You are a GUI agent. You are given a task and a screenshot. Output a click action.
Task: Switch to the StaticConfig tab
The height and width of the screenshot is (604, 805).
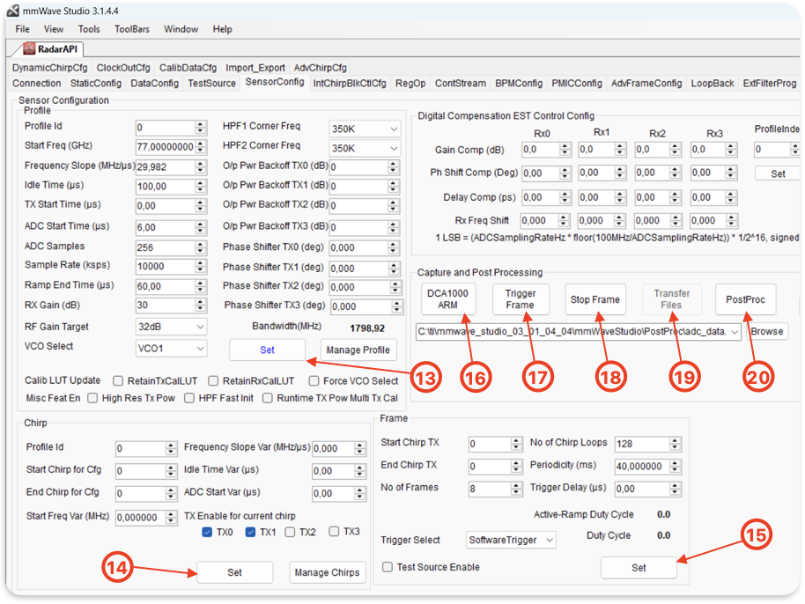[96, 83]
